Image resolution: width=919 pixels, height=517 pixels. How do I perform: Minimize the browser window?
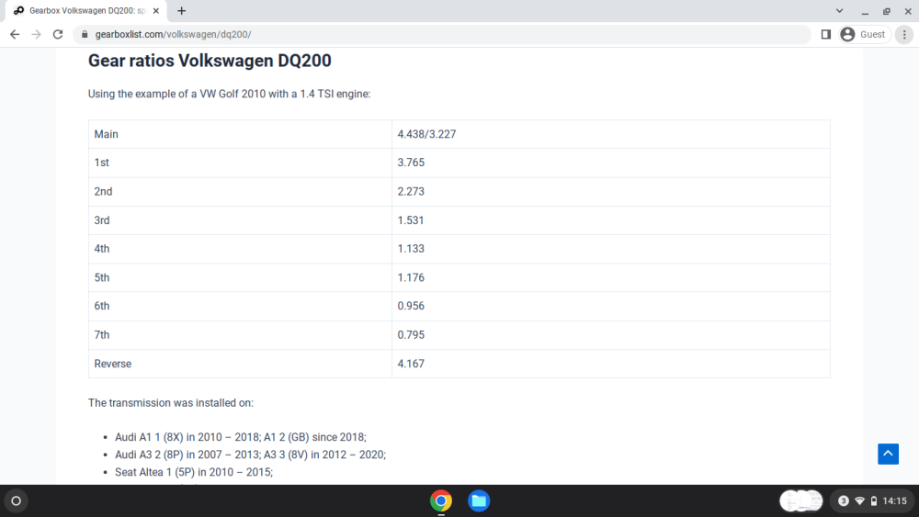(x=865, y=11)
